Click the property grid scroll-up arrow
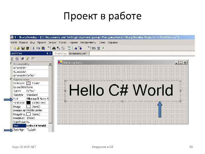The width and height of the screenshot is (205, 154). [x=50, y=64]
